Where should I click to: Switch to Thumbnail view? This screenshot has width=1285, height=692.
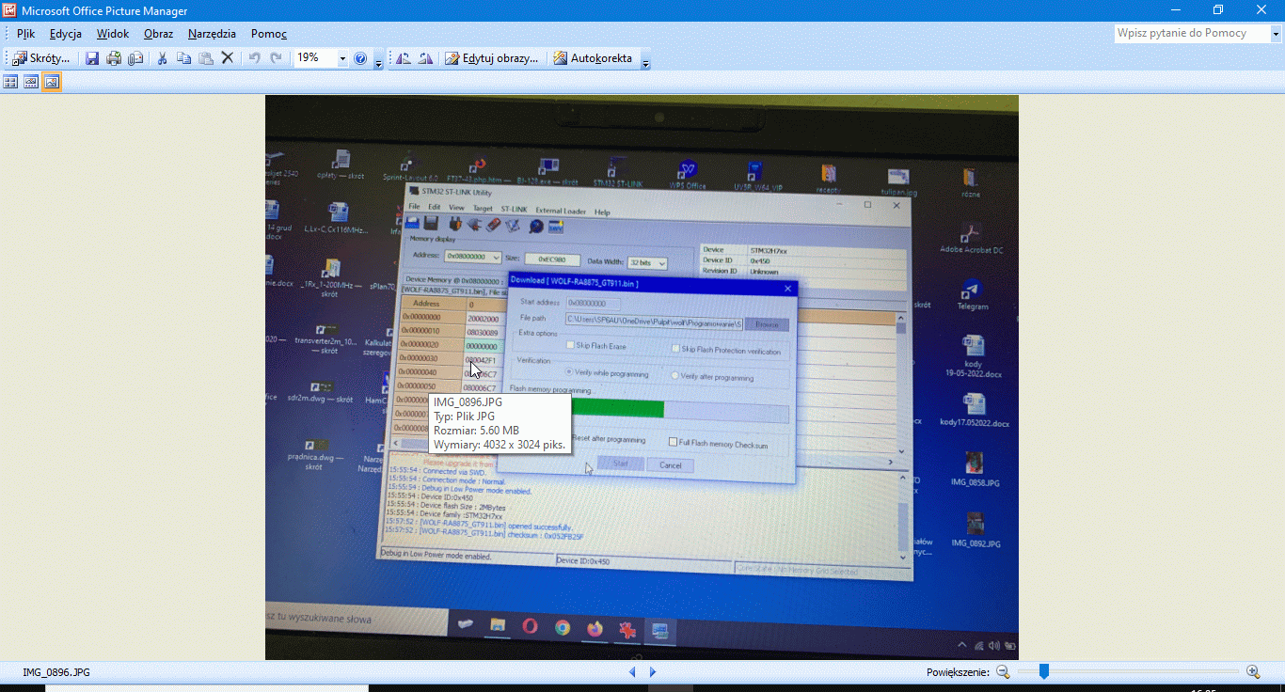click(10, 82)
